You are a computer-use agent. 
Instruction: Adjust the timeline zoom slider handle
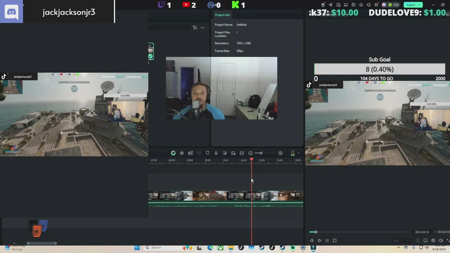(x=261, y=153)
